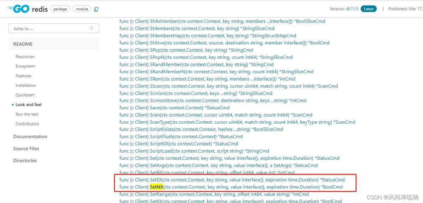Open the SMembersMap function link

pos(208,36)
